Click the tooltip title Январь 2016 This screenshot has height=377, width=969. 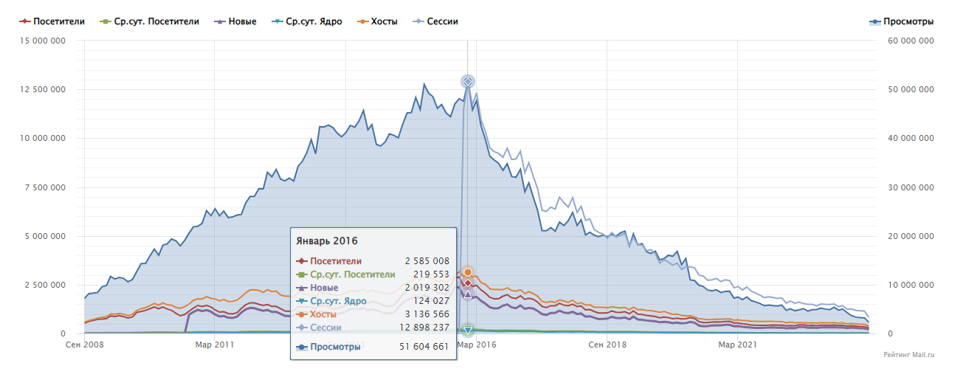327,241
